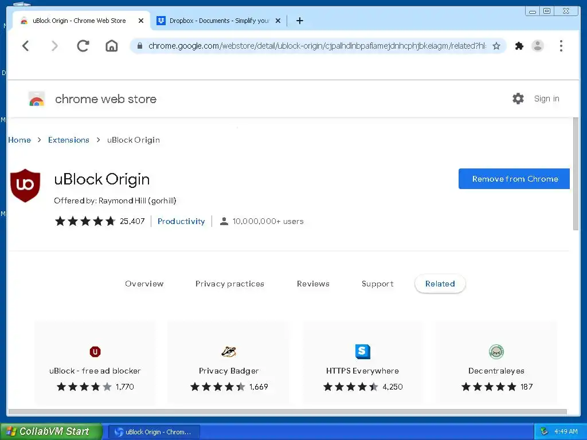Screen dimensions: 587x440
Task: Open the Extensions puzzle piece icon
Action: pyautogui.click(x=519, y=46)
